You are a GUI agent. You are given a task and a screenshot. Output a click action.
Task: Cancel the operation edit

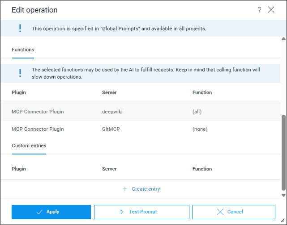[x=233, y=212]
